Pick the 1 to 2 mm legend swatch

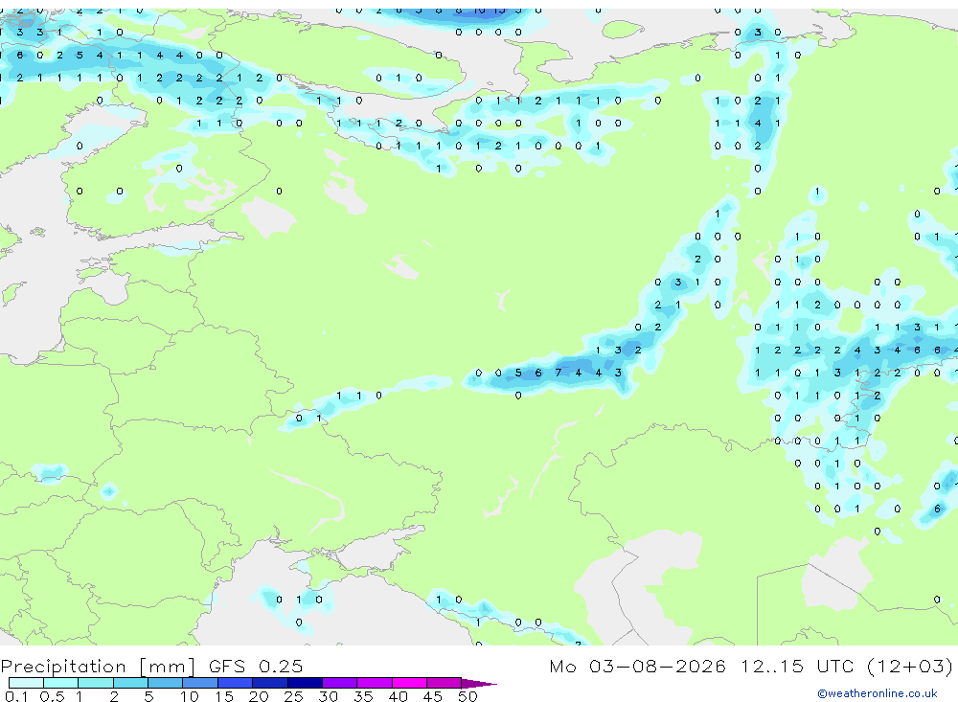[96, 683]
